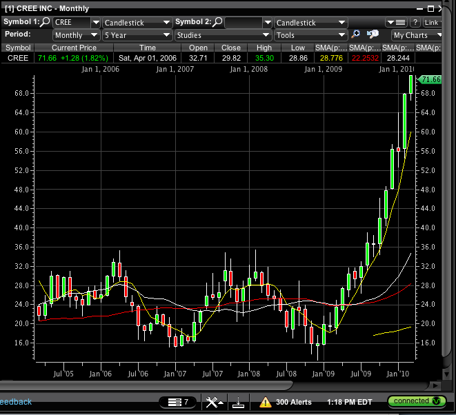
Task: Open the My Charts dropdown
Action: [x=417, y=35]
